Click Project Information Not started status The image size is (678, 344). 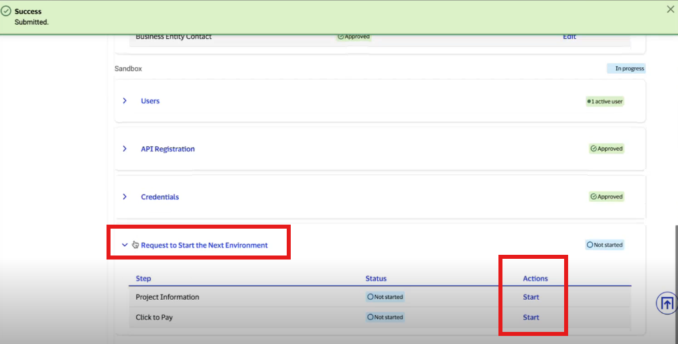pyautogui.click(x=385, y=297)
